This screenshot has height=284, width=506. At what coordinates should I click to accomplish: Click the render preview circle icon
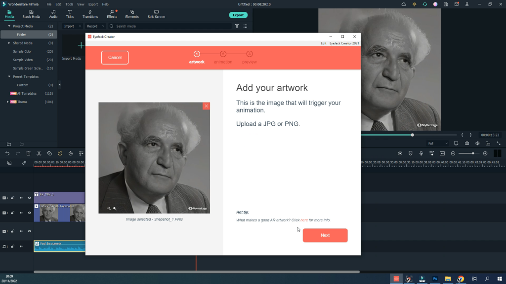pyautogui.click(x=400, y=154)
